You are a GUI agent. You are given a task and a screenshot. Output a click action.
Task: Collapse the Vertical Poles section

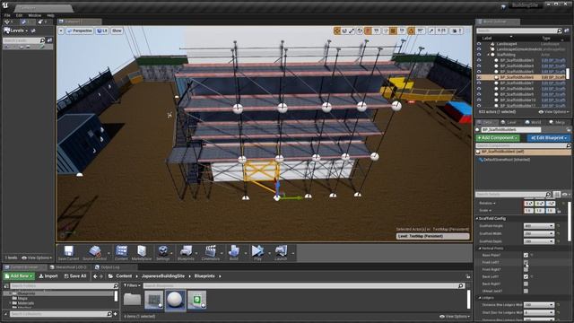[x=480, y=249]
